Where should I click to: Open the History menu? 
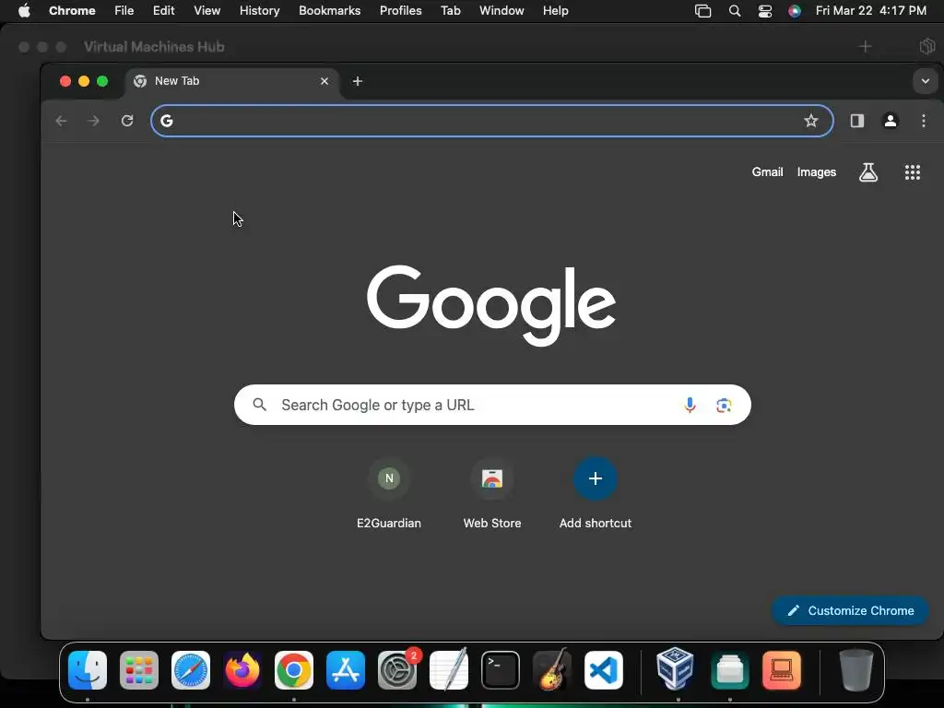(259, 11)
